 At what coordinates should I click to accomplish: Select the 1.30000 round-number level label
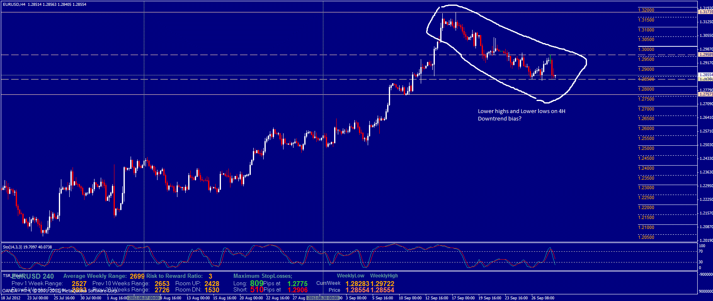pyautogui.click(x=646, y=49)
